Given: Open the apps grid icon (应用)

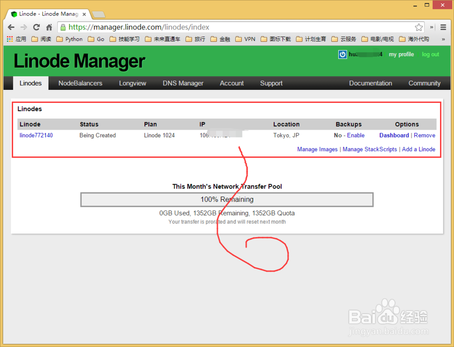Looking at the screenshot, I should [x=16, y=39].
